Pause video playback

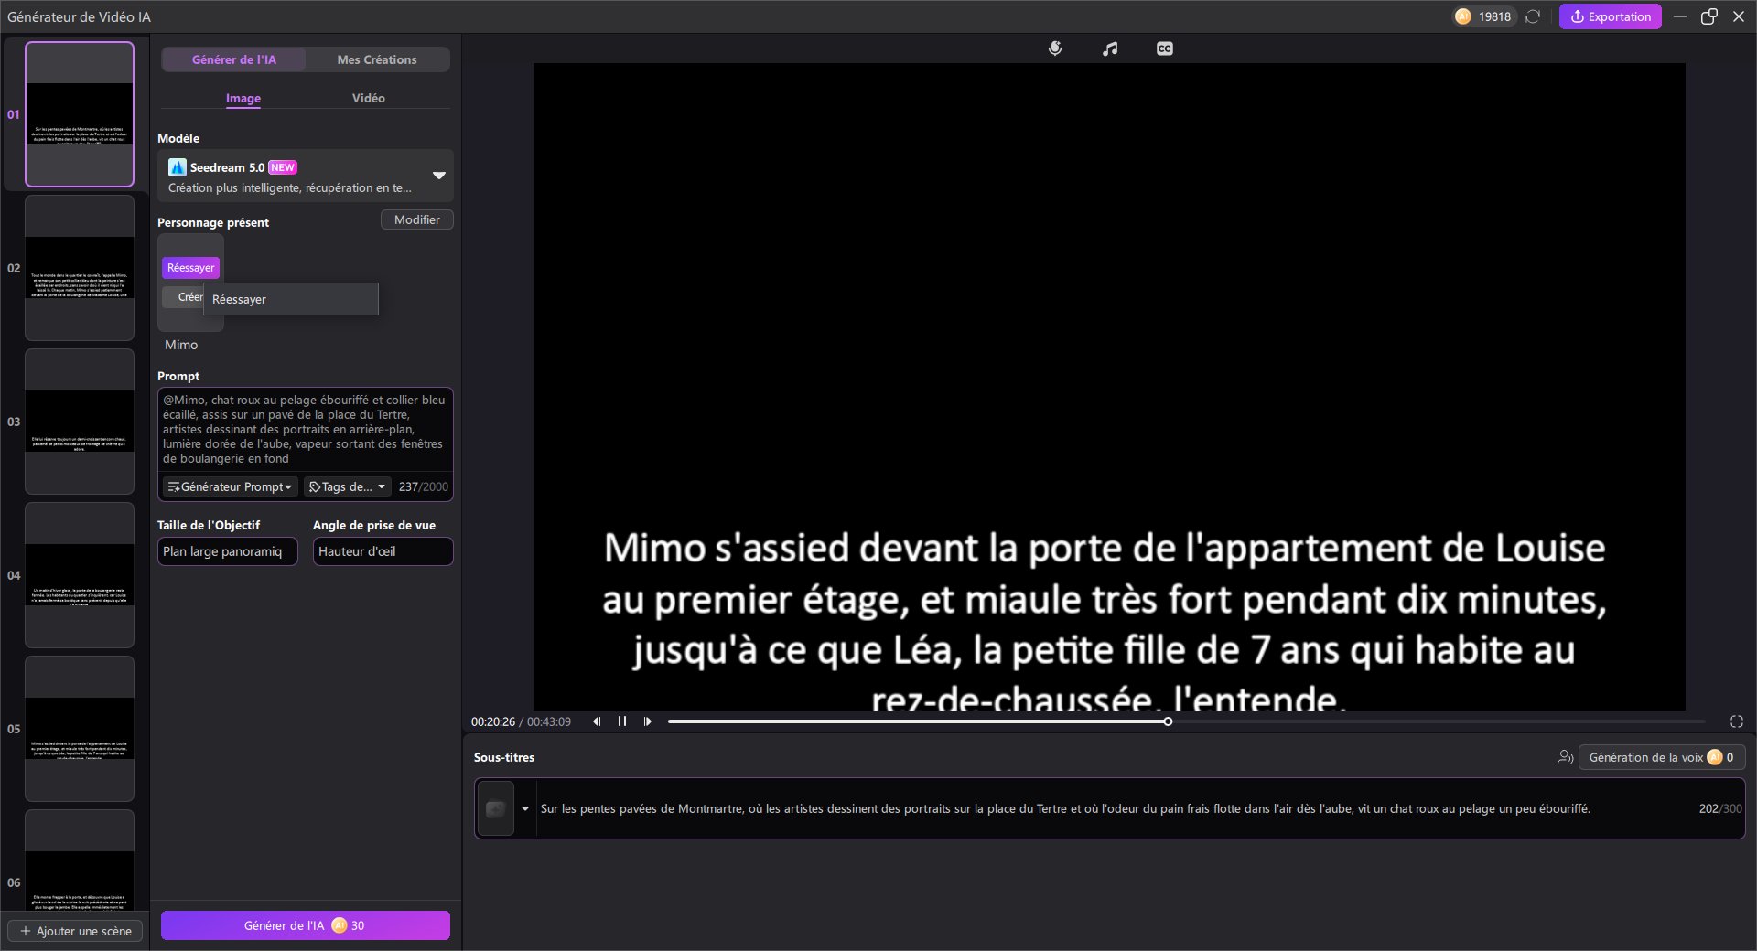622,721
